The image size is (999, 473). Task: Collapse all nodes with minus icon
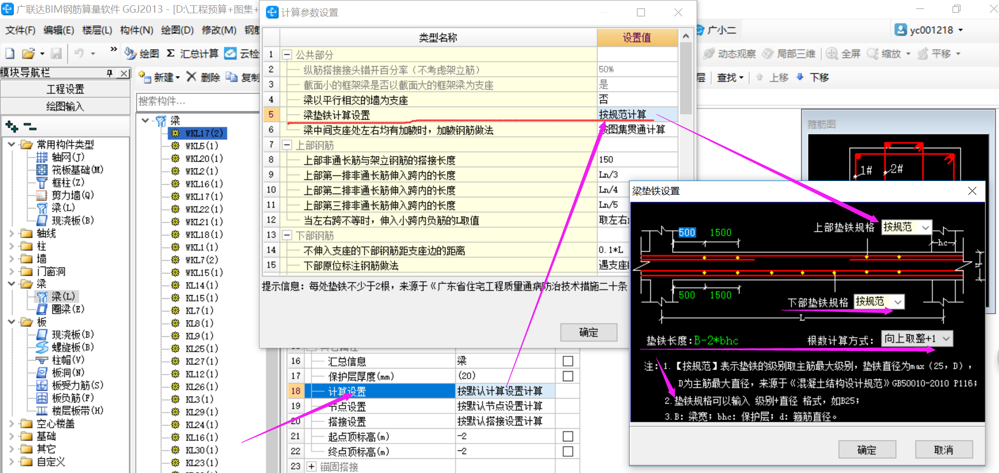31,127
